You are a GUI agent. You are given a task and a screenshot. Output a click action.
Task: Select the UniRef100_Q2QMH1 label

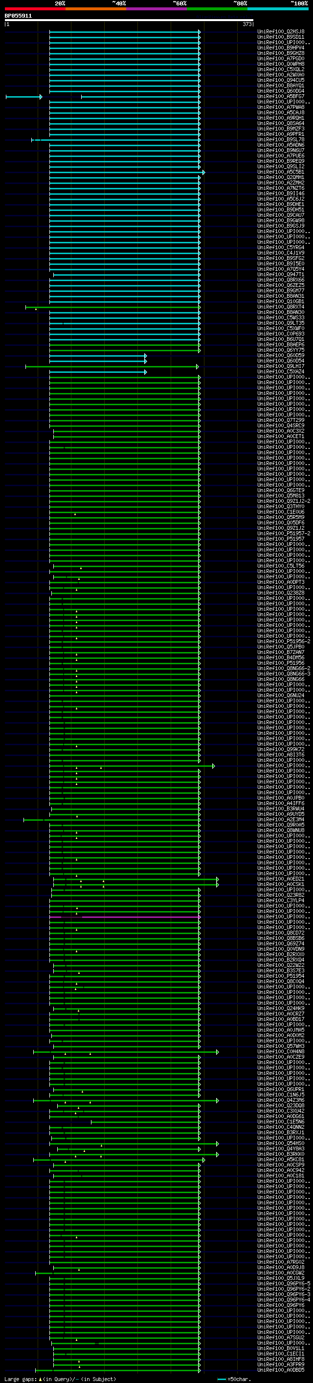pos(281,177)
